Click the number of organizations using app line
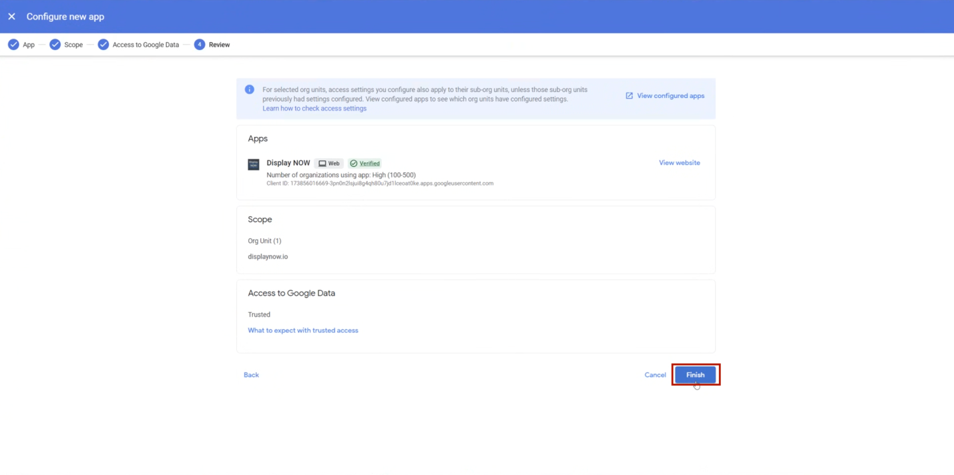 tap(341, 175)
